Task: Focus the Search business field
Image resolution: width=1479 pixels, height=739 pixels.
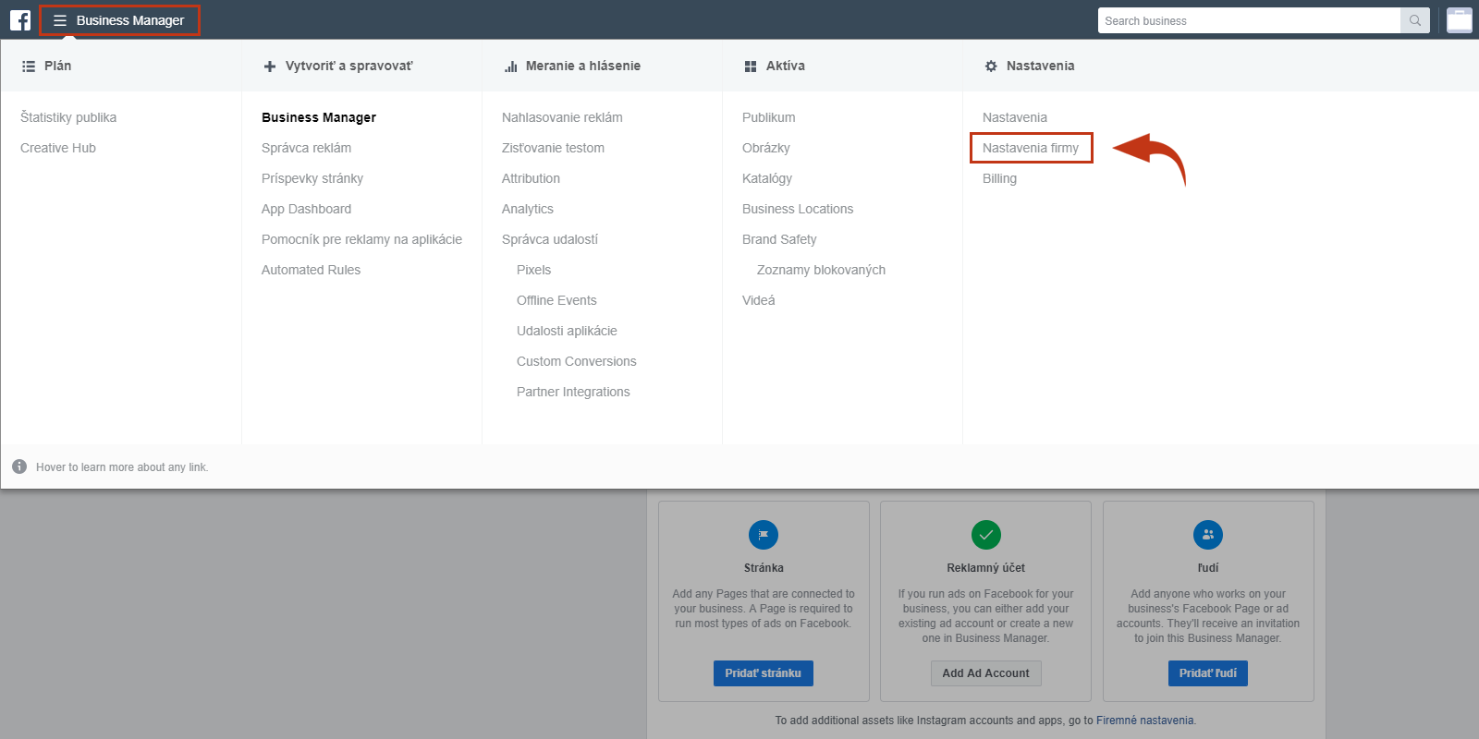Action: tap(1250, 20)
